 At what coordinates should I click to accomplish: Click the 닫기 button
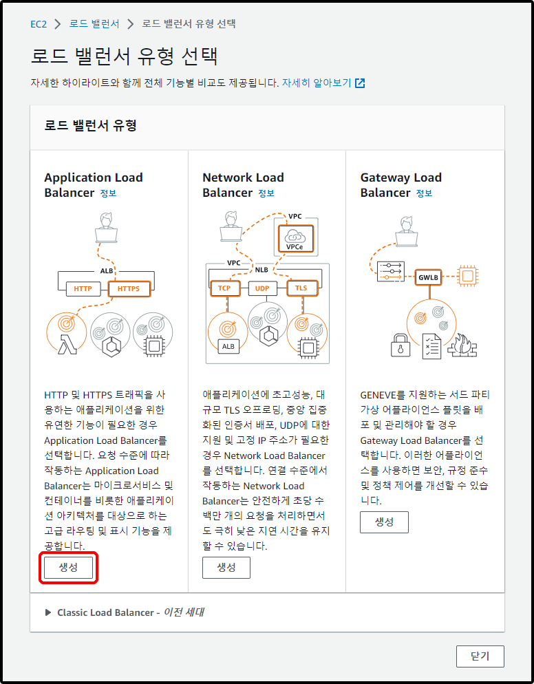click(x=480, y=656)
